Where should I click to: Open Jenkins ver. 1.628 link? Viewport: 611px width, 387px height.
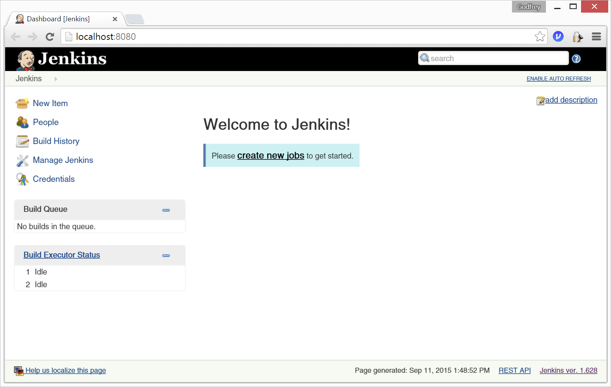pyautogui.click(x=568, y=370)
